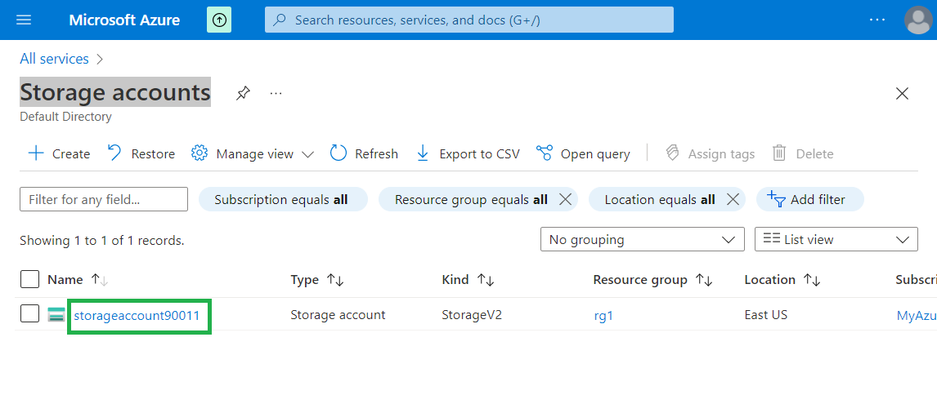Viewport: 937px width, 395px height.
Task: Open the Manage view dropdown
Action: [x=252, y=154]
